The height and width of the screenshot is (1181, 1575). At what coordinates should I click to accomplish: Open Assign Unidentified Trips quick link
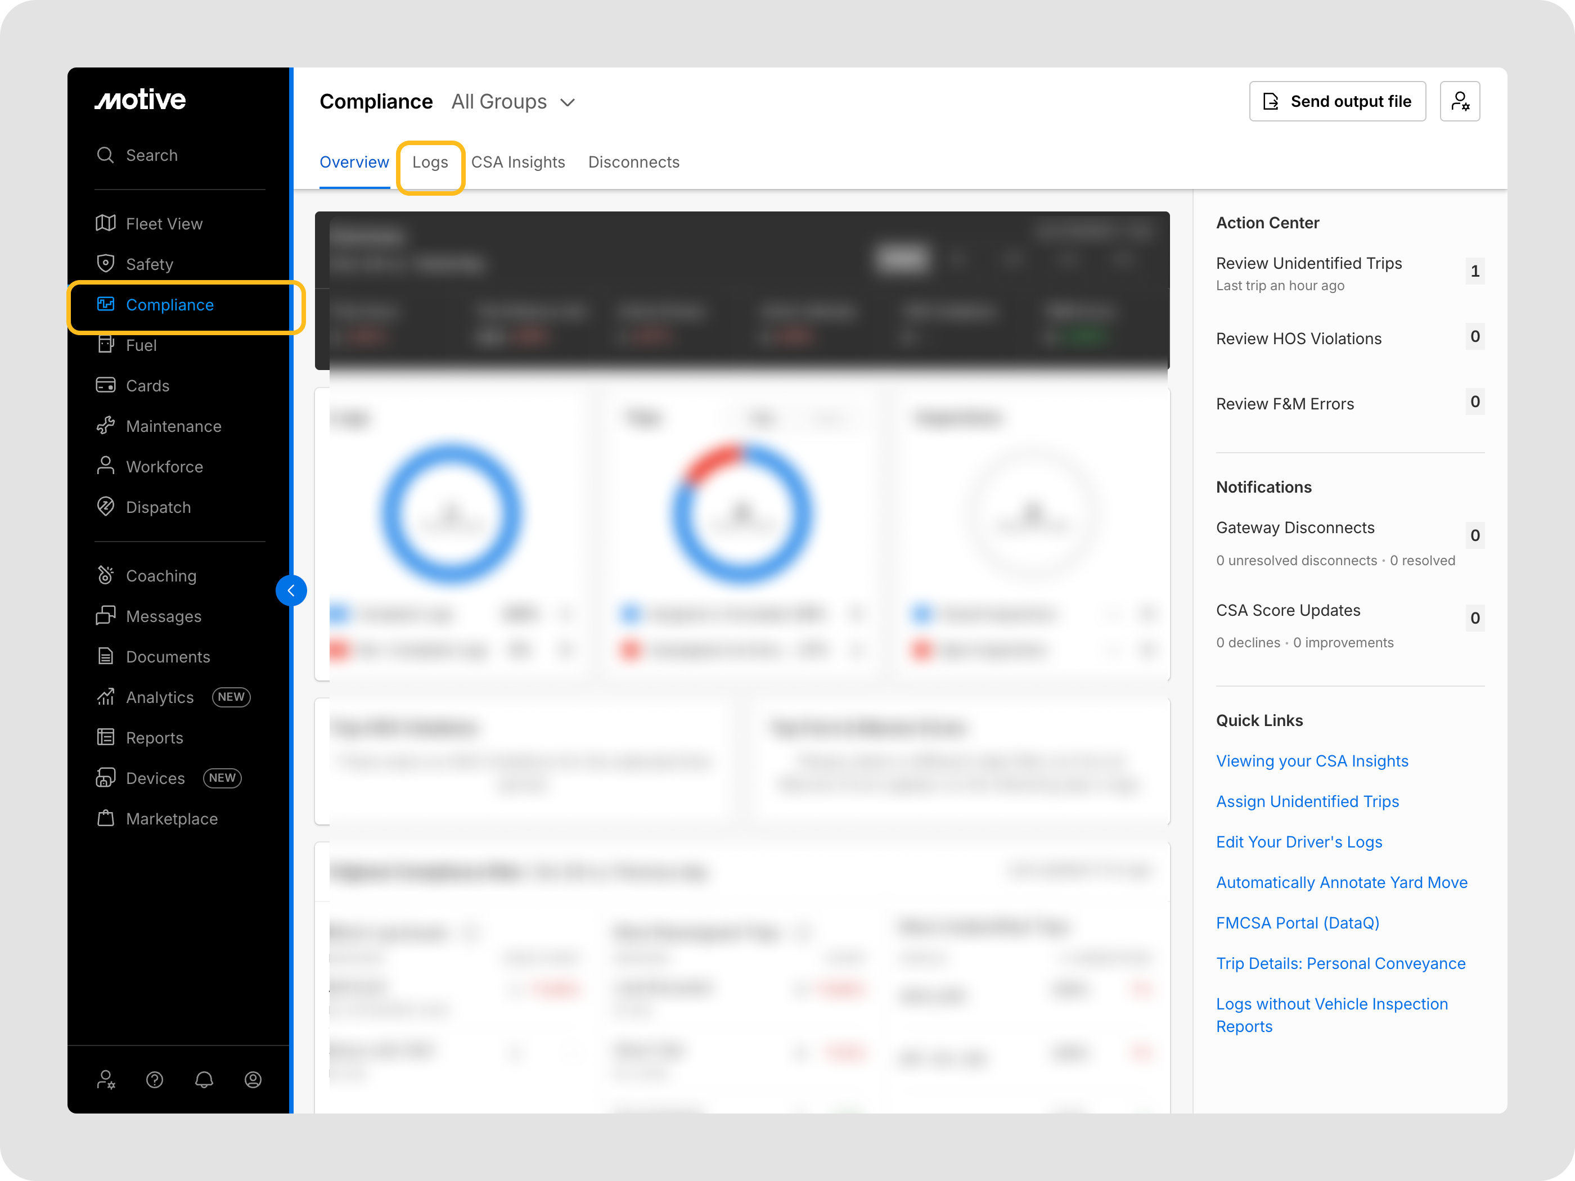click(1307, 801)
